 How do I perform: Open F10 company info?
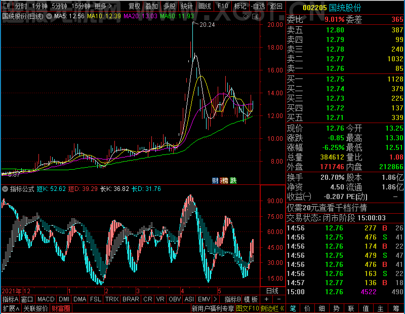tap(223, 6)
